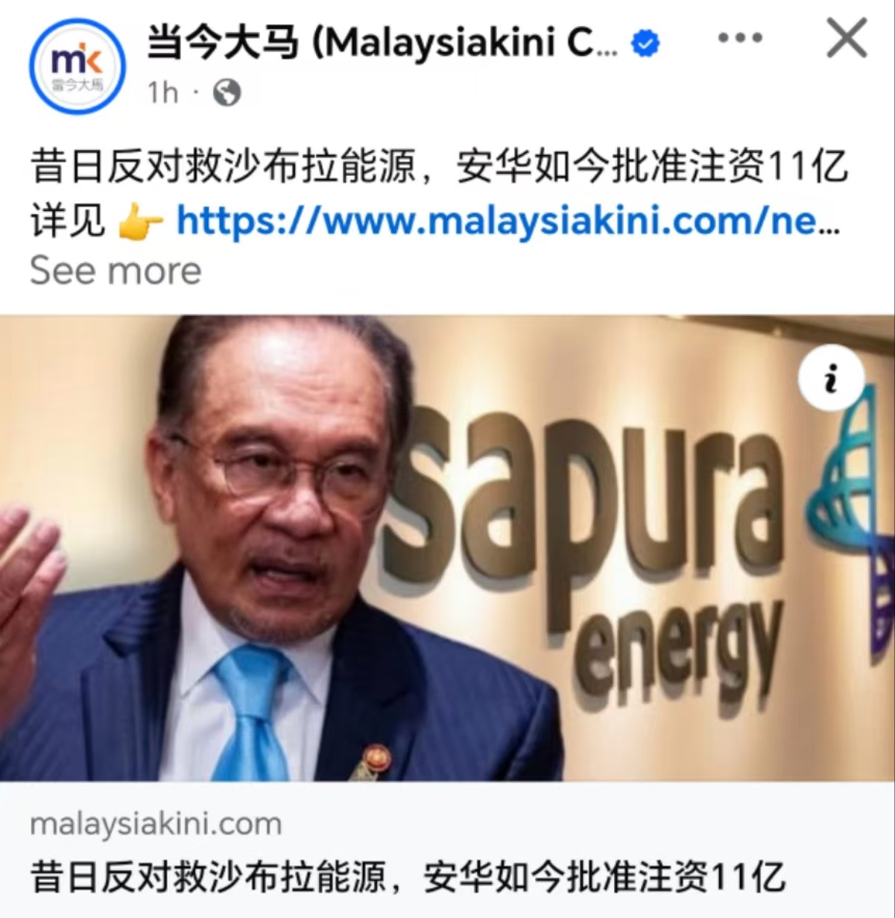This screenshot has height=918, width=895.
Task: Click the malaysiakini.com domain label
Action: 156,824
